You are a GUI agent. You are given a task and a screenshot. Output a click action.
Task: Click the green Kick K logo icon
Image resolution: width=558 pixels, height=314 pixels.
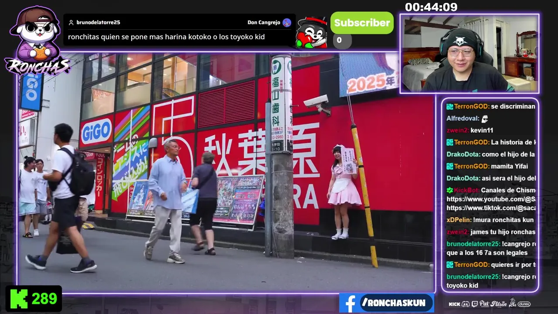[x=19, y=299]
